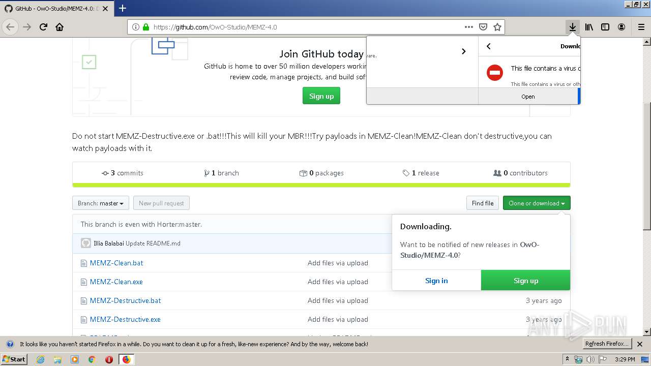Open Firefox Account icon
The width and height of the screenshot is (651, 366).
click(622, 27)
